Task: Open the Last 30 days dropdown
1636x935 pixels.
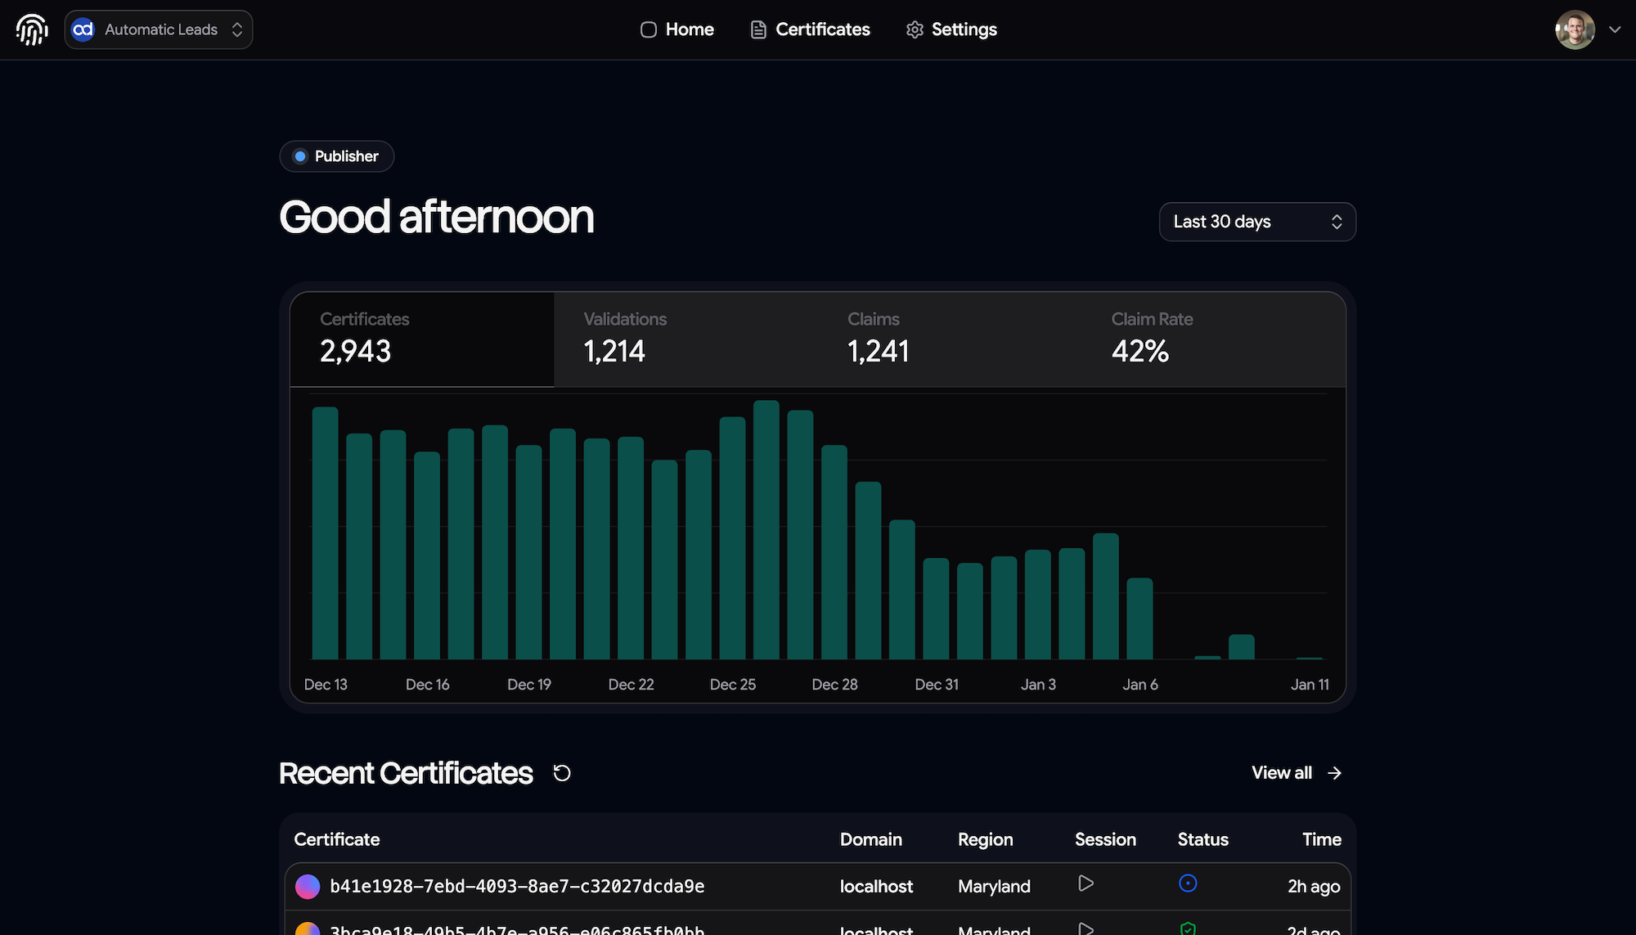Action: click(x=1257, y=222)
